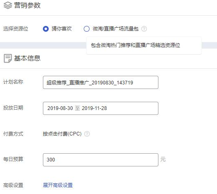Click the tooltip text 包含微淘热门推荐
This screenshot has height=194, width=217.
point(111,45)
